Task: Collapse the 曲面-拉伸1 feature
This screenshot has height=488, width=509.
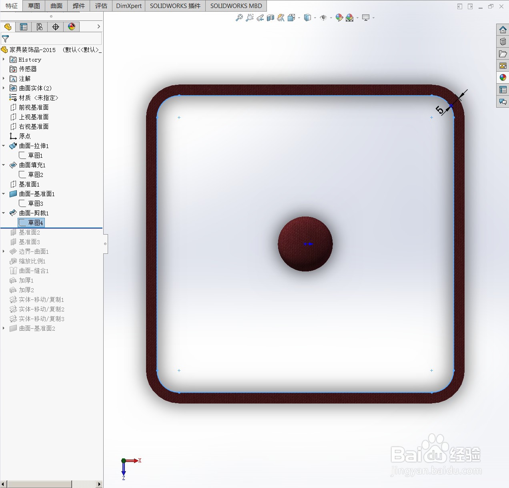Action: pos(4,146)
